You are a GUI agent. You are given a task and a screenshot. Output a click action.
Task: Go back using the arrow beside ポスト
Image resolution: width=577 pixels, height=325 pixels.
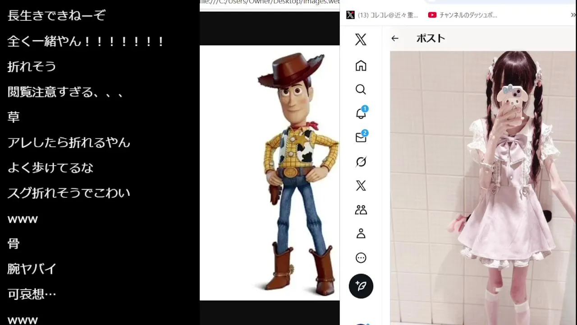(x=395, y=38)
